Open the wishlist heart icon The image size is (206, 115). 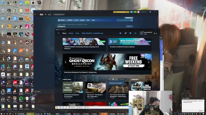point(130,33)
